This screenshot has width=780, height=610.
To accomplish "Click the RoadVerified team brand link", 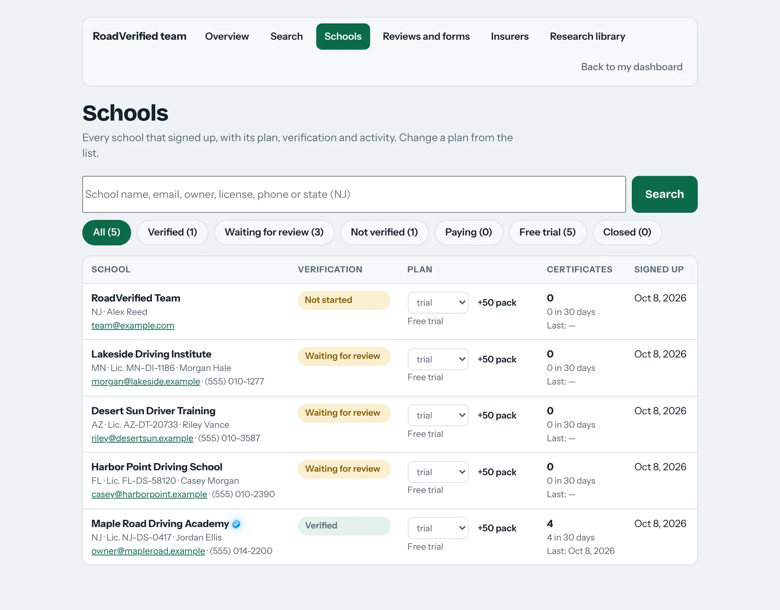I will click(140, 36).
